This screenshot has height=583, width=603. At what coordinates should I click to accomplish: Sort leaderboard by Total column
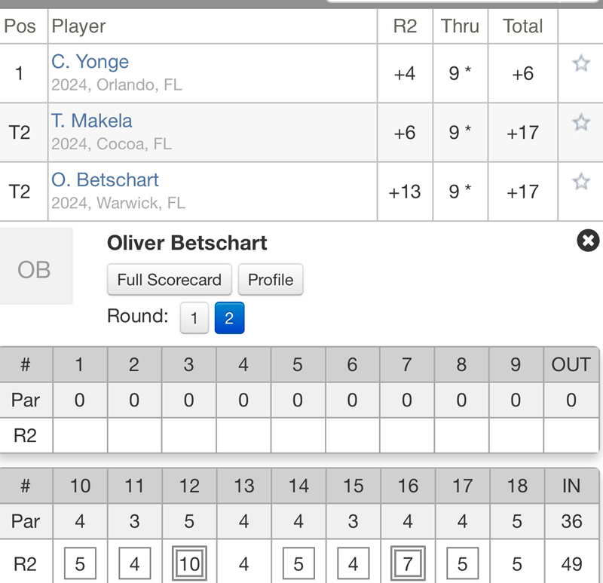click(x=522, y=26)
